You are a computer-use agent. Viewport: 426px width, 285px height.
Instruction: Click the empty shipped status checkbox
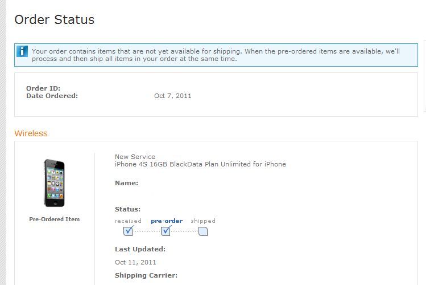[x=203, y=231]
